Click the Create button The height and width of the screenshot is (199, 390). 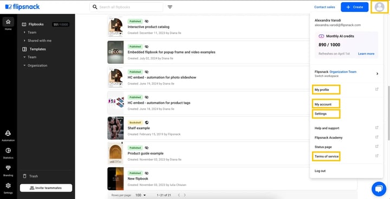coord(354,7)
